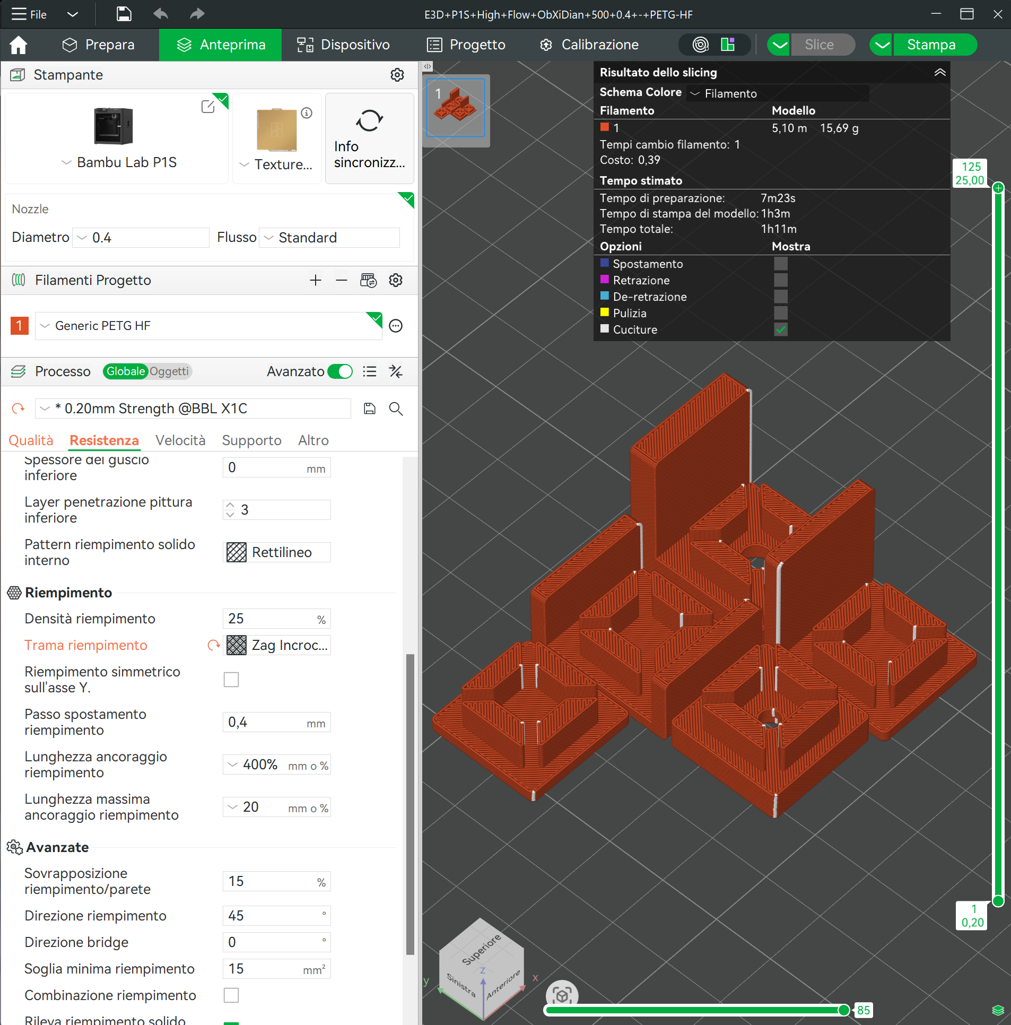Image resolution: width=1011 pixels, height=1025 pixels.
Task: Remove a filament with the minus icon
Action: (342, 280)
